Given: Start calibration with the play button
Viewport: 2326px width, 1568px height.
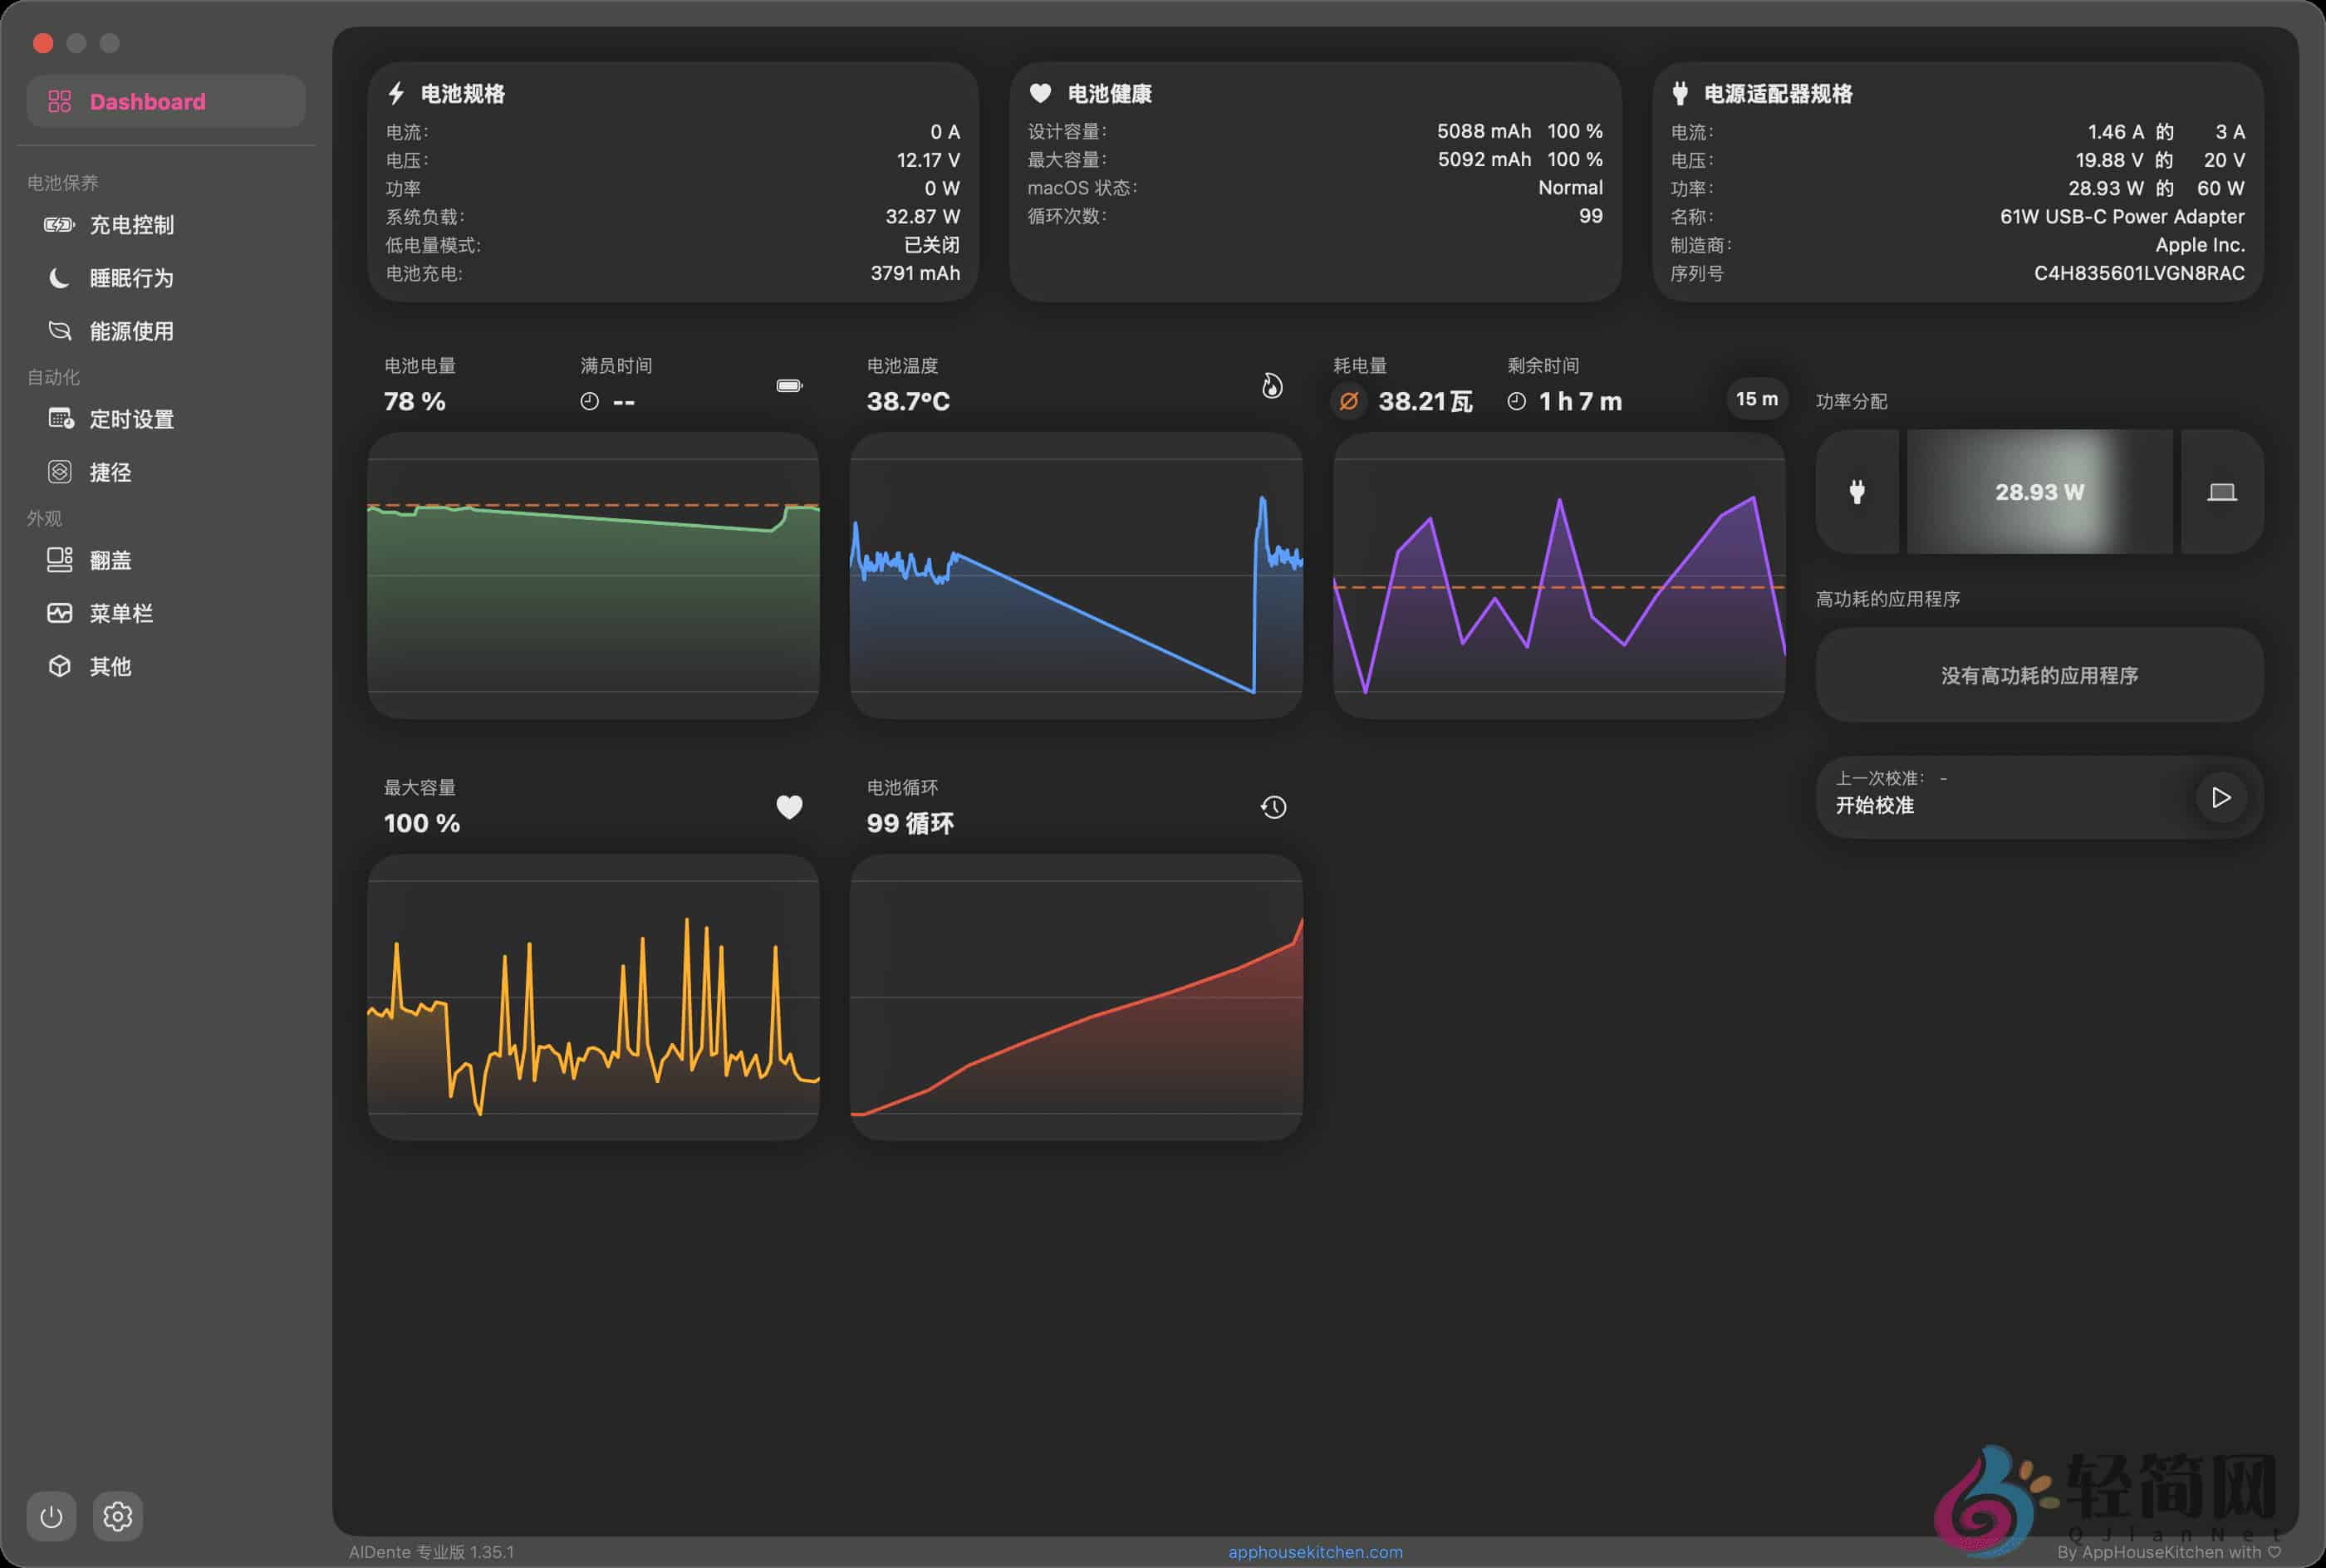Looking at the screenshot, I should [2220, 797].
